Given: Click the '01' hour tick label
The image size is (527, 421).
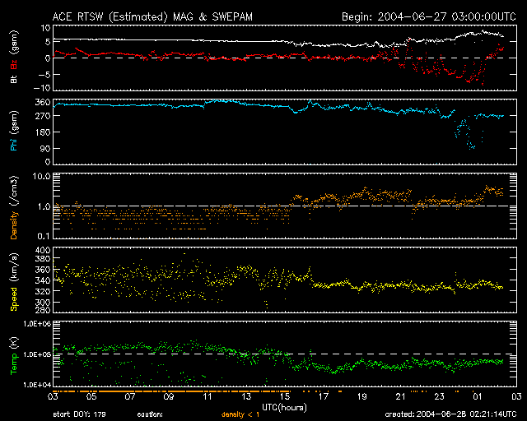Looking at the screenshot, I should (x=478, y=397).
